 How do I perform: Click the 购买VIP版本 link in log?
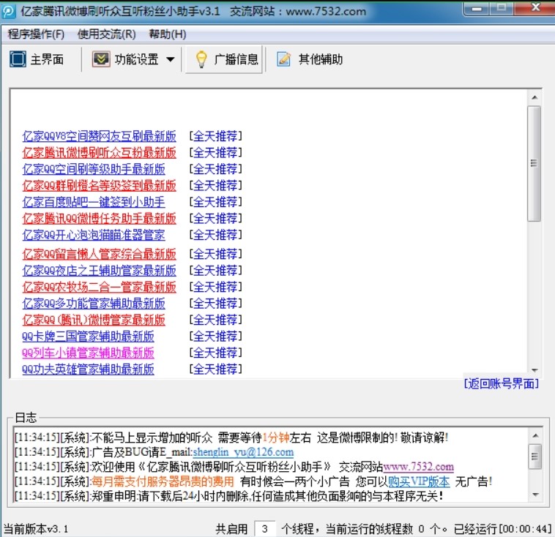pos(419,481)
